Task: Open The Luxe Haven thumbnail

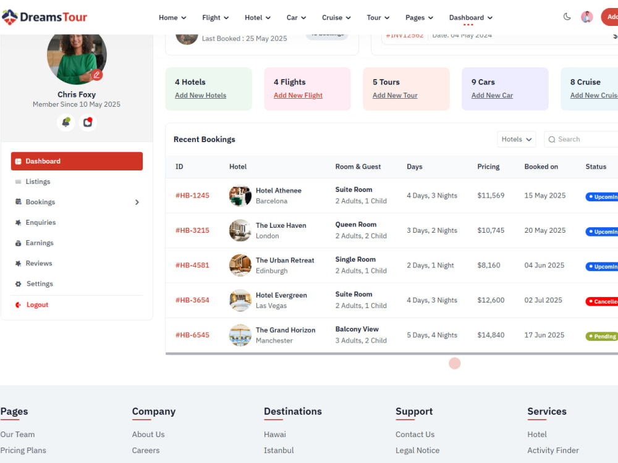Action: click(x=240, y=230)
